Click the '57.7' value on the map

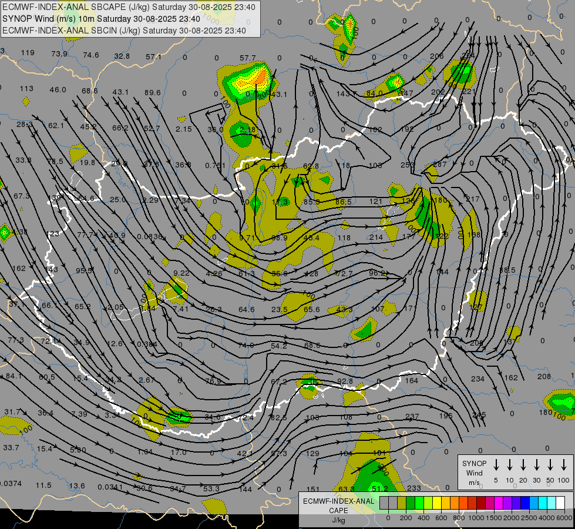coord(247,58)
